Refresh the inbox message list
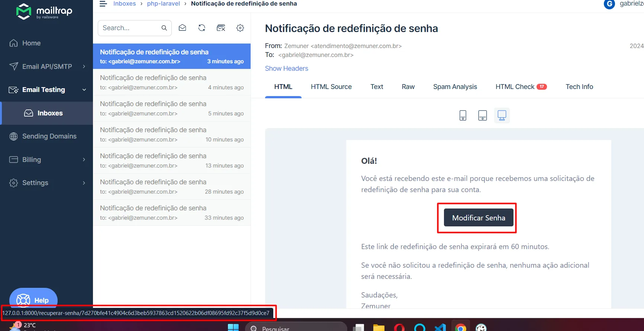This screenshot has width=644, height=331. 202,28
